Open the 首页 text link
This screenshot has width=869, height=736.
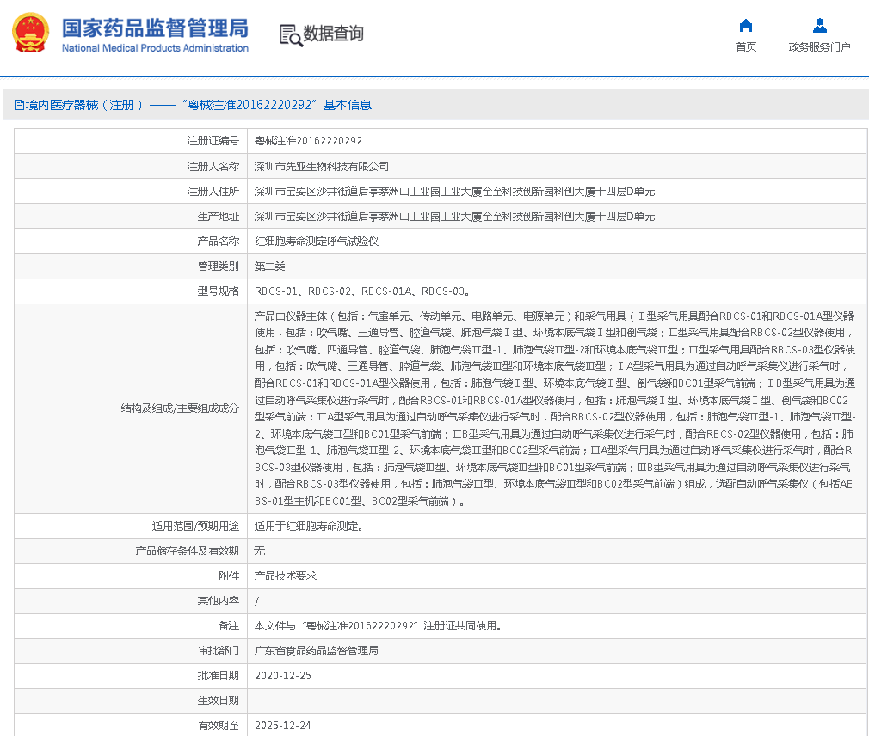pos(746,47)
